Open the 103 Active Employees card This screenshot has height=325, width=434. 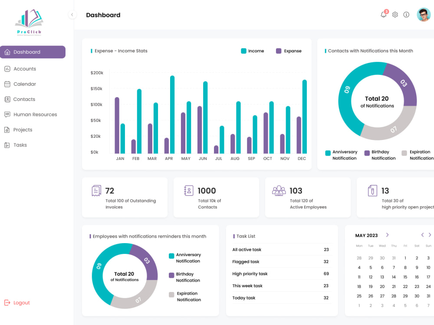[x=308, y=197]
